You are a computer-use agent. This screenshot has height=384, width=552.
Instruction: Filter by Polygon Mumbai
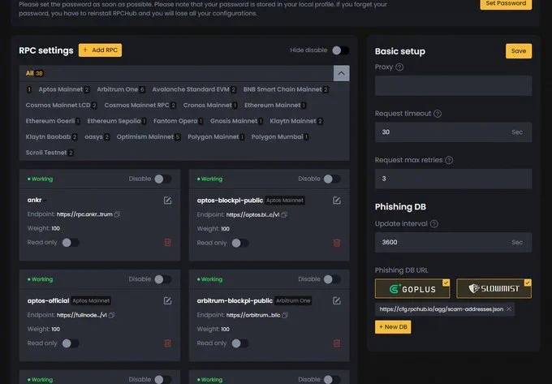tap(280, 137)
